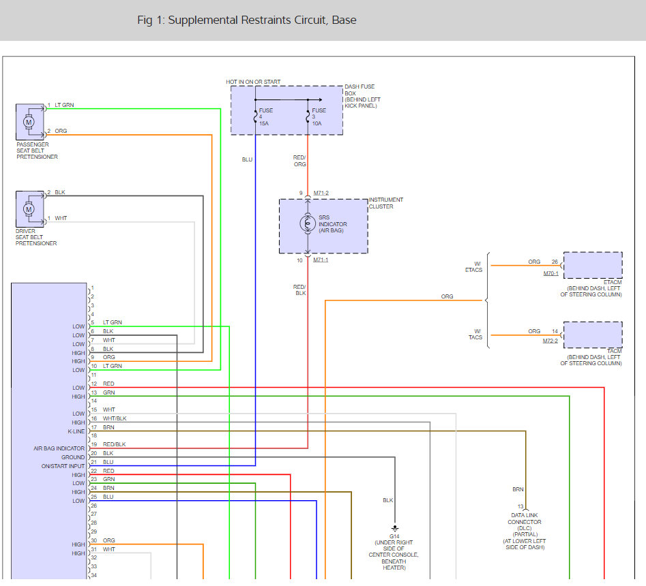Click the BLU label at pin 25
This screenshot has height=586, width=646.
(x=108, y=497)
